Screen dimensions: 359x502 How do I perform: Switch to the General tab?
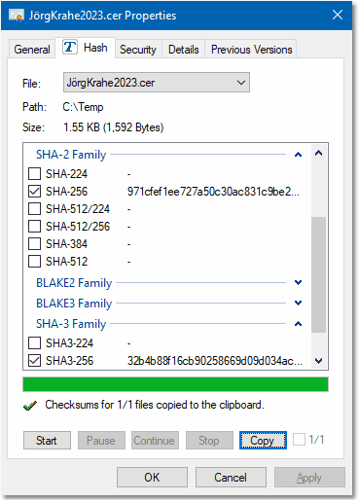click(x=32, y=50)
